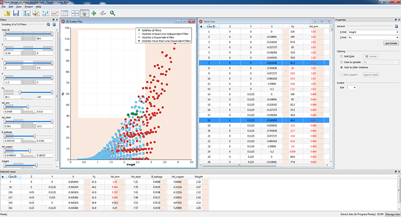Click Vol_arm filter right slider handle
The width and height of the screenshot is (401, 217).
click(x=28, y=107)
